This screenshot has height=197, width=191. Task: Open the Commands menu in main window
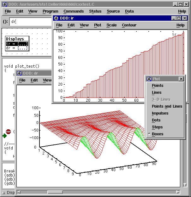click(74, 11)
